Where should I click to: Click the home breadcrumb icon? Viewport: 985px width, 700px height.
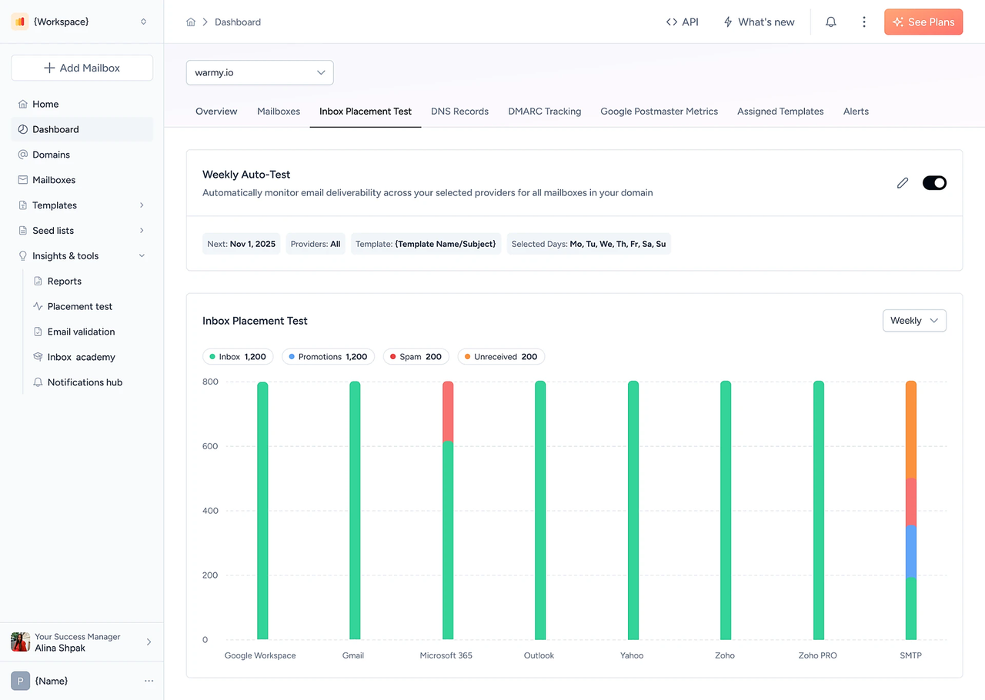point(191,22)
